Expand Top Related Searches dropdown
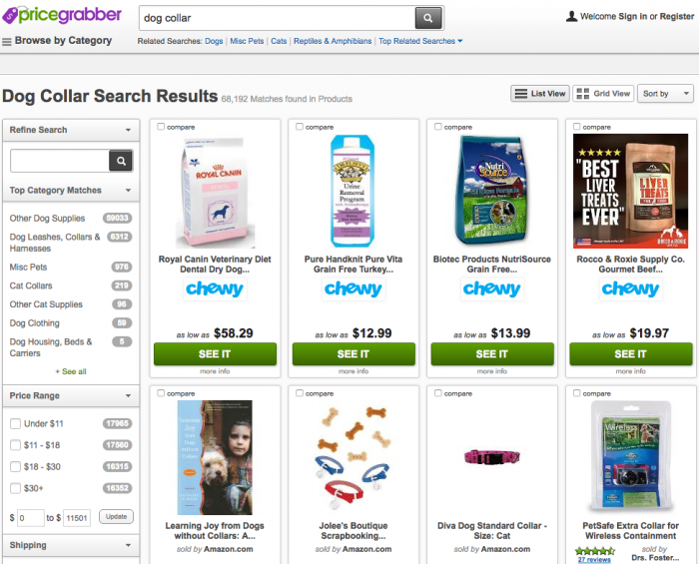 point(420,41)
